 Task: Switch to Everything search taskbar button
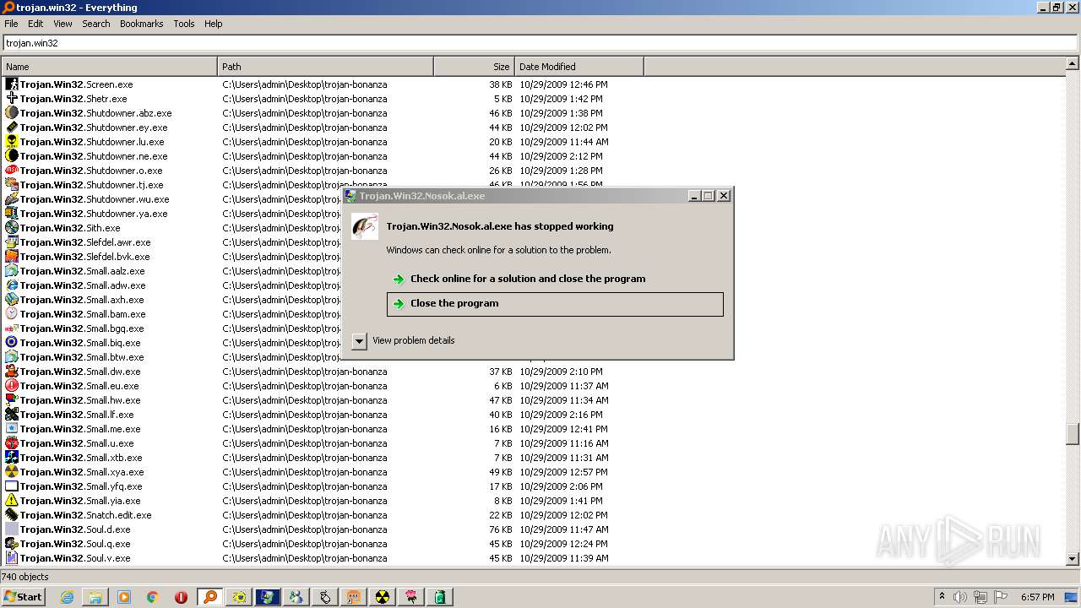tap(210, 597)
